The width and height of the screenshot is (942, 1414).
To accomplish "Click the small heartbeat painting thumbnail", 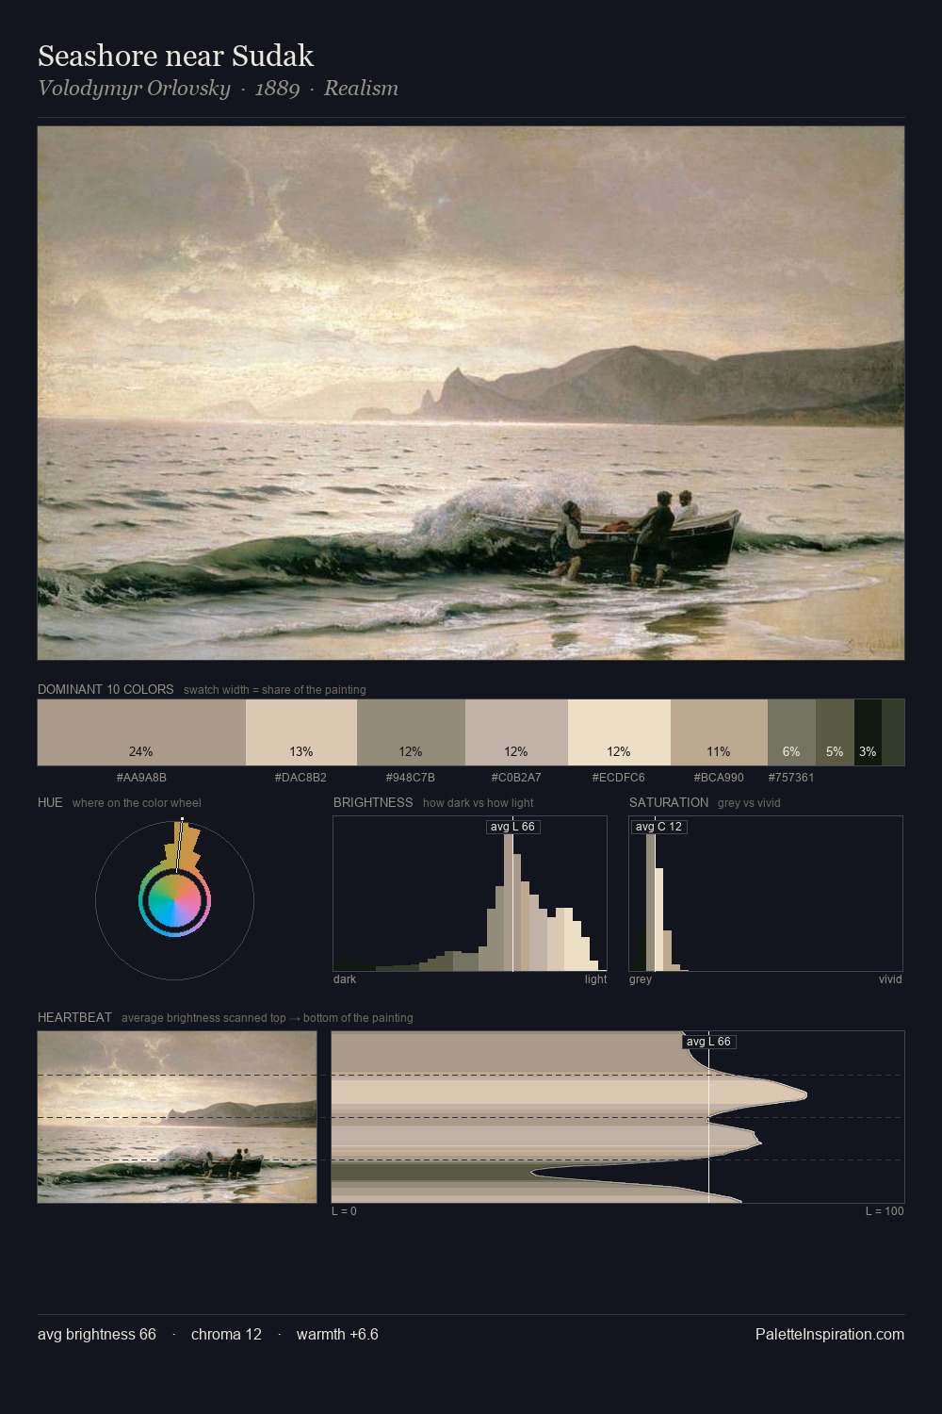I will click(177, 1117).
